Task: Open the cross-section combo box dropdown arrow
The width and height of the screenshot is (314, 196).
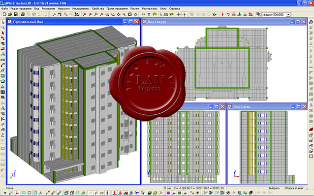Action: point(288,15)
